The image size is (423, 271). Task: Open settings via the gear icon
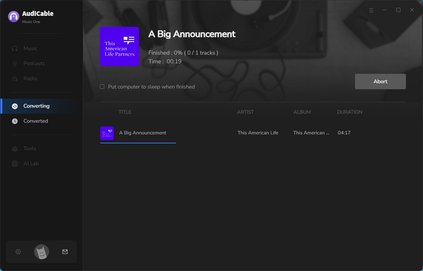(x=18, y=251)
